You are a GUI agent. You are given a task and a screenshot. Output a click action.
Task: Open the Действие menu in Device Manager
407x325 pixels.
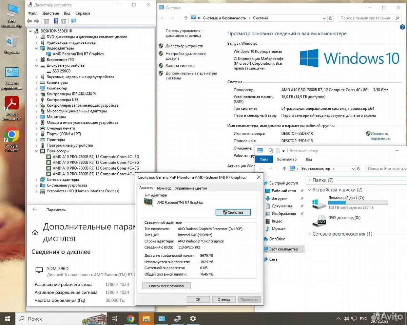(x=51, y=13)
